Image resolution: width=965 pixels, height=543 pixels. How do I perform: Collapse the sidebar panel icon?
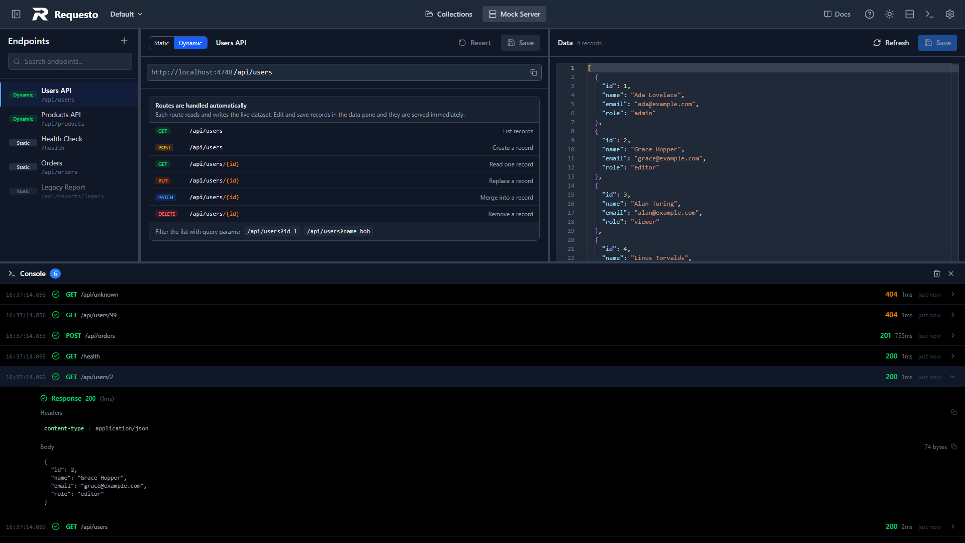tap(16, 14)
